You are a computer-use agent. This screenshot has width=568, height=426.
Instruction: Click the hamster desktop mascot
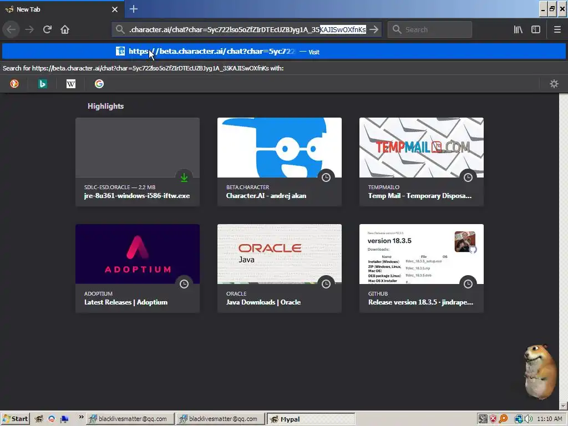(540, 371)
